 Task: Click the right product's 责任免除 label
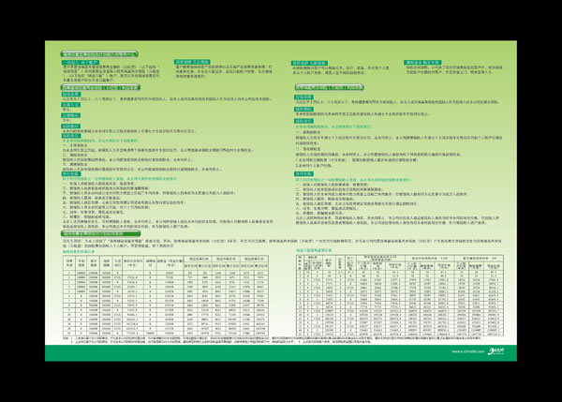tap(304, 173)
